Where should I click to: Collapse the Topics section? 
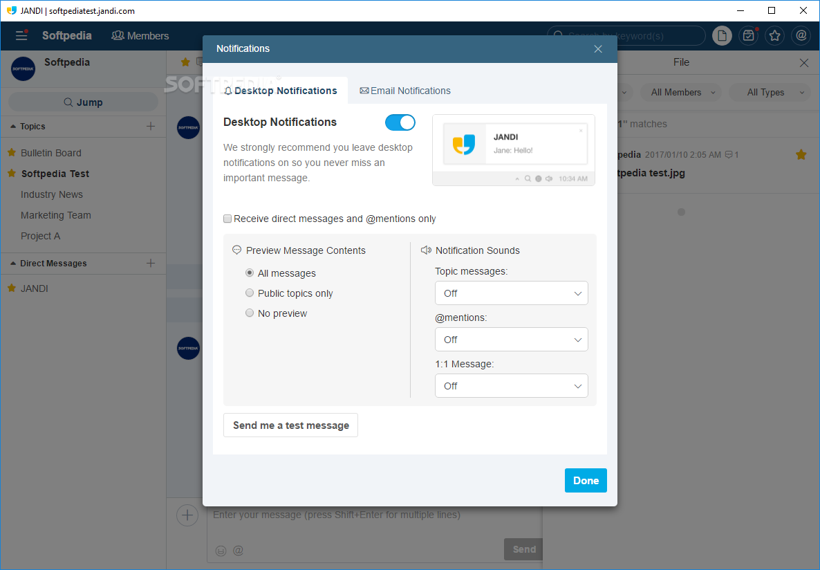13,126
